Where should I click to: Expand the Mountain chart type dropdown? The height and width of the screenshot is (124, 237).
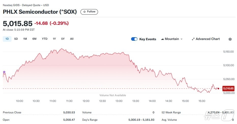(x=181, y=39)
